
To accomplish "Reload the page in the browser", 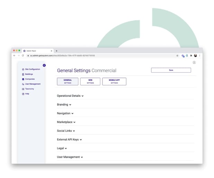I will pos(23,55).
